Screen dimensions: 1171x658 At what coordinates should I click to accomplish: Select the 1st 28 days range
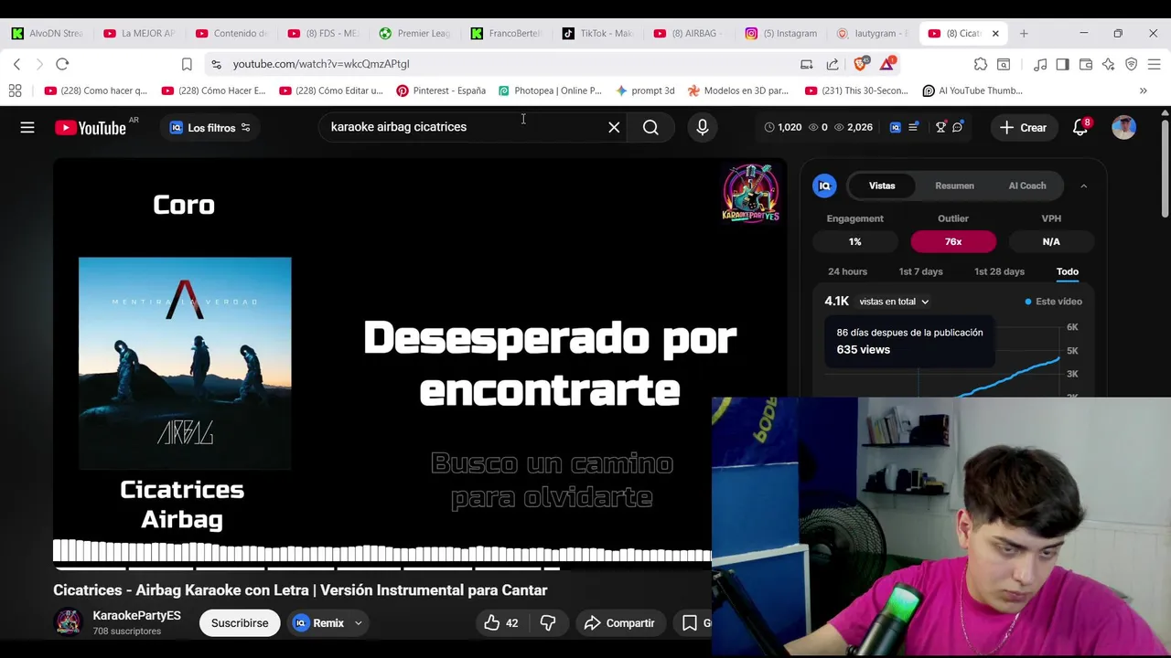pyautogui.click(x=999, y=271)
